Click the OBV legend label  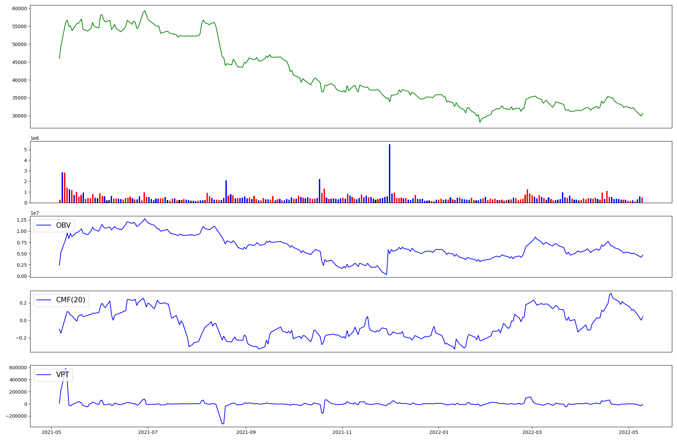click(x=63, y=225)
